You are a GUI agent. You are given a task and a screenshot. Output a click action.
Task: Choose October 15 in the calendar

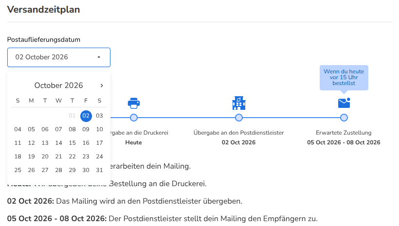point(73,143)
